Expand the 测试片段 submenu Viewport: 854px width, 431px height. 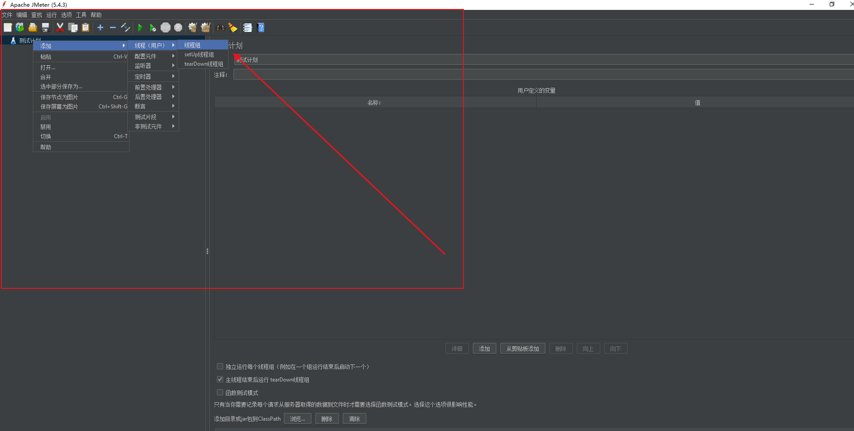click(x=153, y=117)
